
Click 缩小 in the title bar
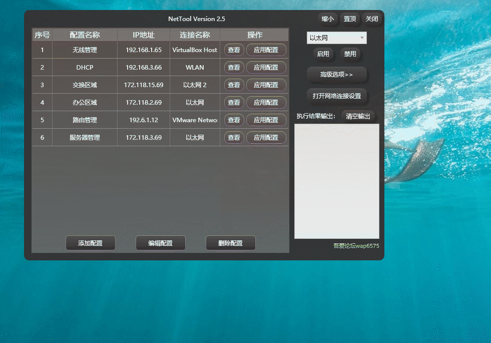327,19
